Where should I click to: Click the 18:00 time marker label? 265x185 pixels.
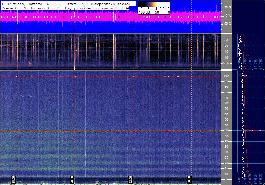tap(14, 180)
